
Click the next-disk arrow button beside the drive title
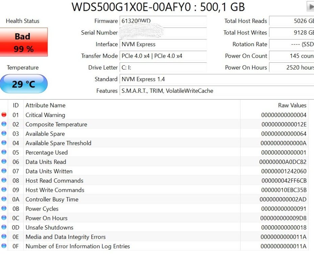tap(310, 6)
